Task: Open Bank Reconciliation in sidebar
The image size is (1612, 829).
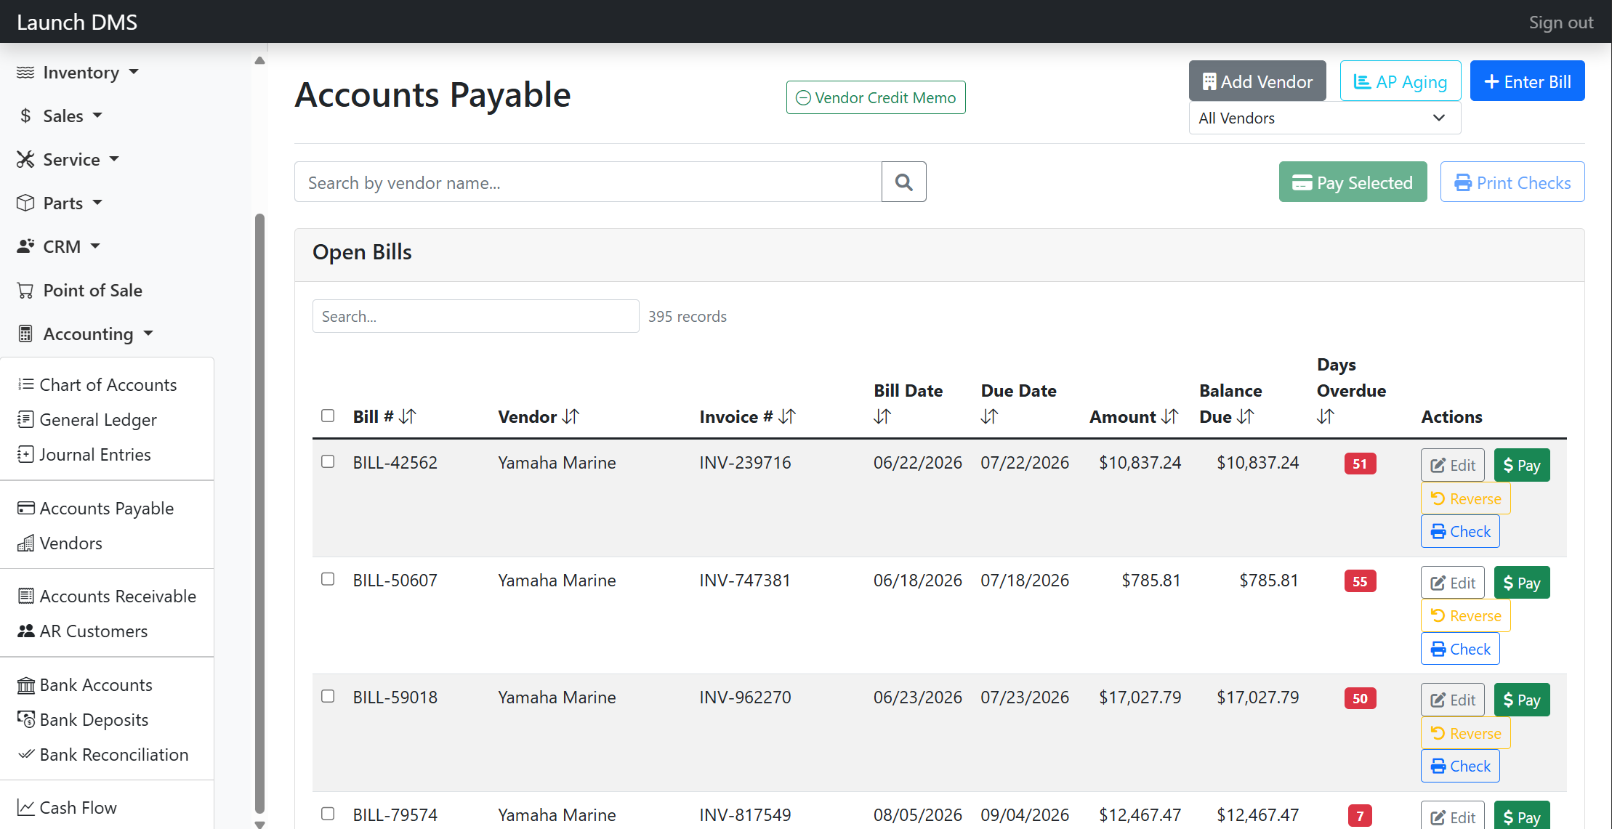Action: [x=103, y=755]
